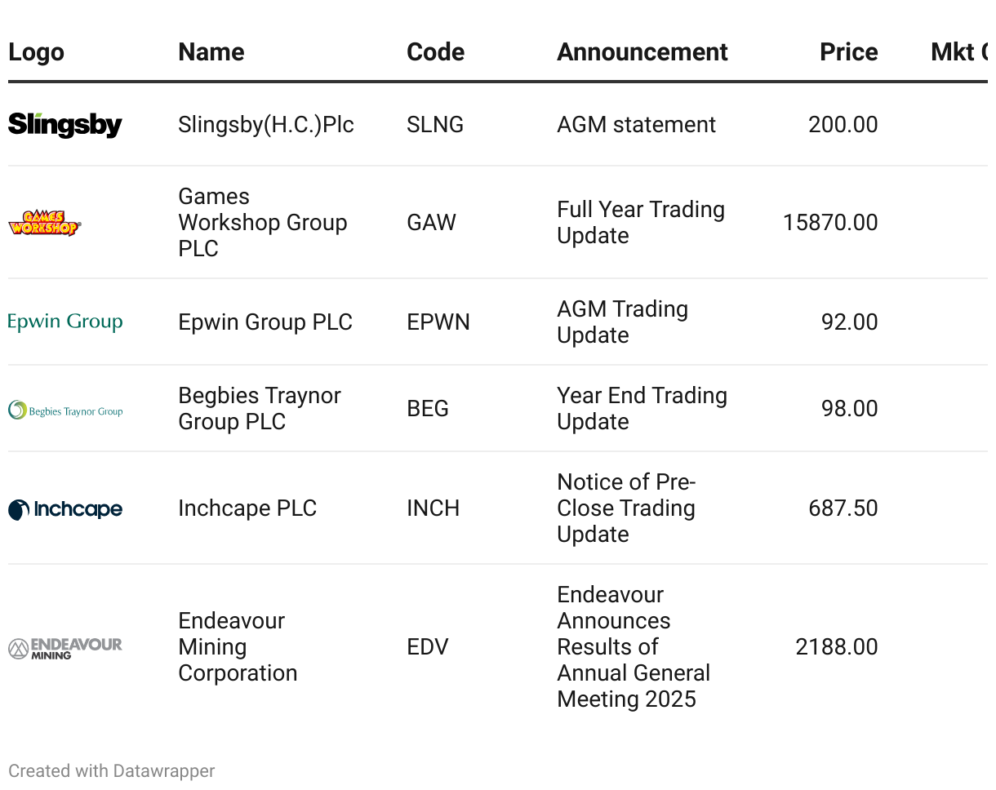The width and height of the screenshot is (996, 790).
Task: Select the GAW ticker code
Action: pos(431,223)
